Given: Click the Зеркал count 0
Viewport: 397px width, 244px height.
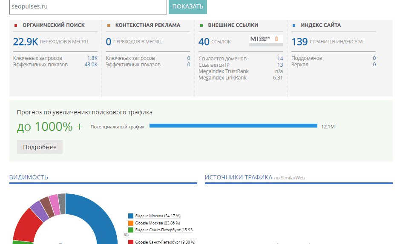Looking at the screenshot, I should pyautogui.click(x=374, y=65).
